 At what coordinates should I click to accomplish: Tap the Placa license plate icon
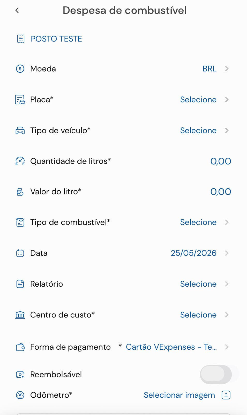tap(20, 100)
